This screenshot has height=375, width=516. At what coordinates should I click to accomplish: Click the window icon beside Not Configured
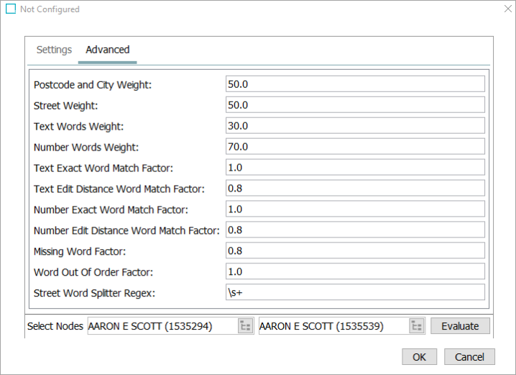coord(11,9)
